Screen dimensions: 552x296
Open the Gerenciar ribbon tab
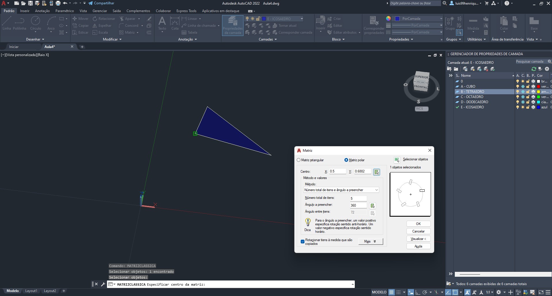point(100,11)
